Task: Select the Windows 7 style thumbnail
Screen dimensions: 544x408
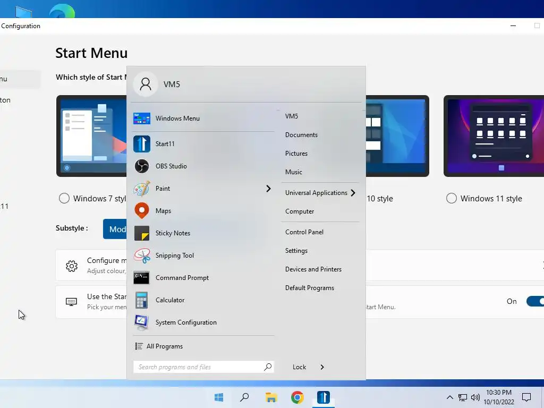Action: (91, 136)
